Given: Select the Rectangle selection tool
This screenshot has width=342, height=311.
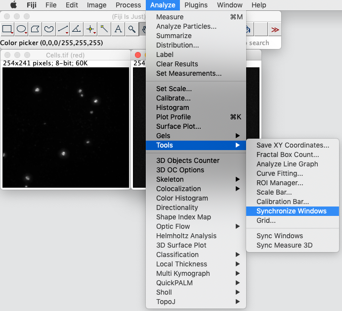Looking at the screenshot, I should (x=7, y=29).
